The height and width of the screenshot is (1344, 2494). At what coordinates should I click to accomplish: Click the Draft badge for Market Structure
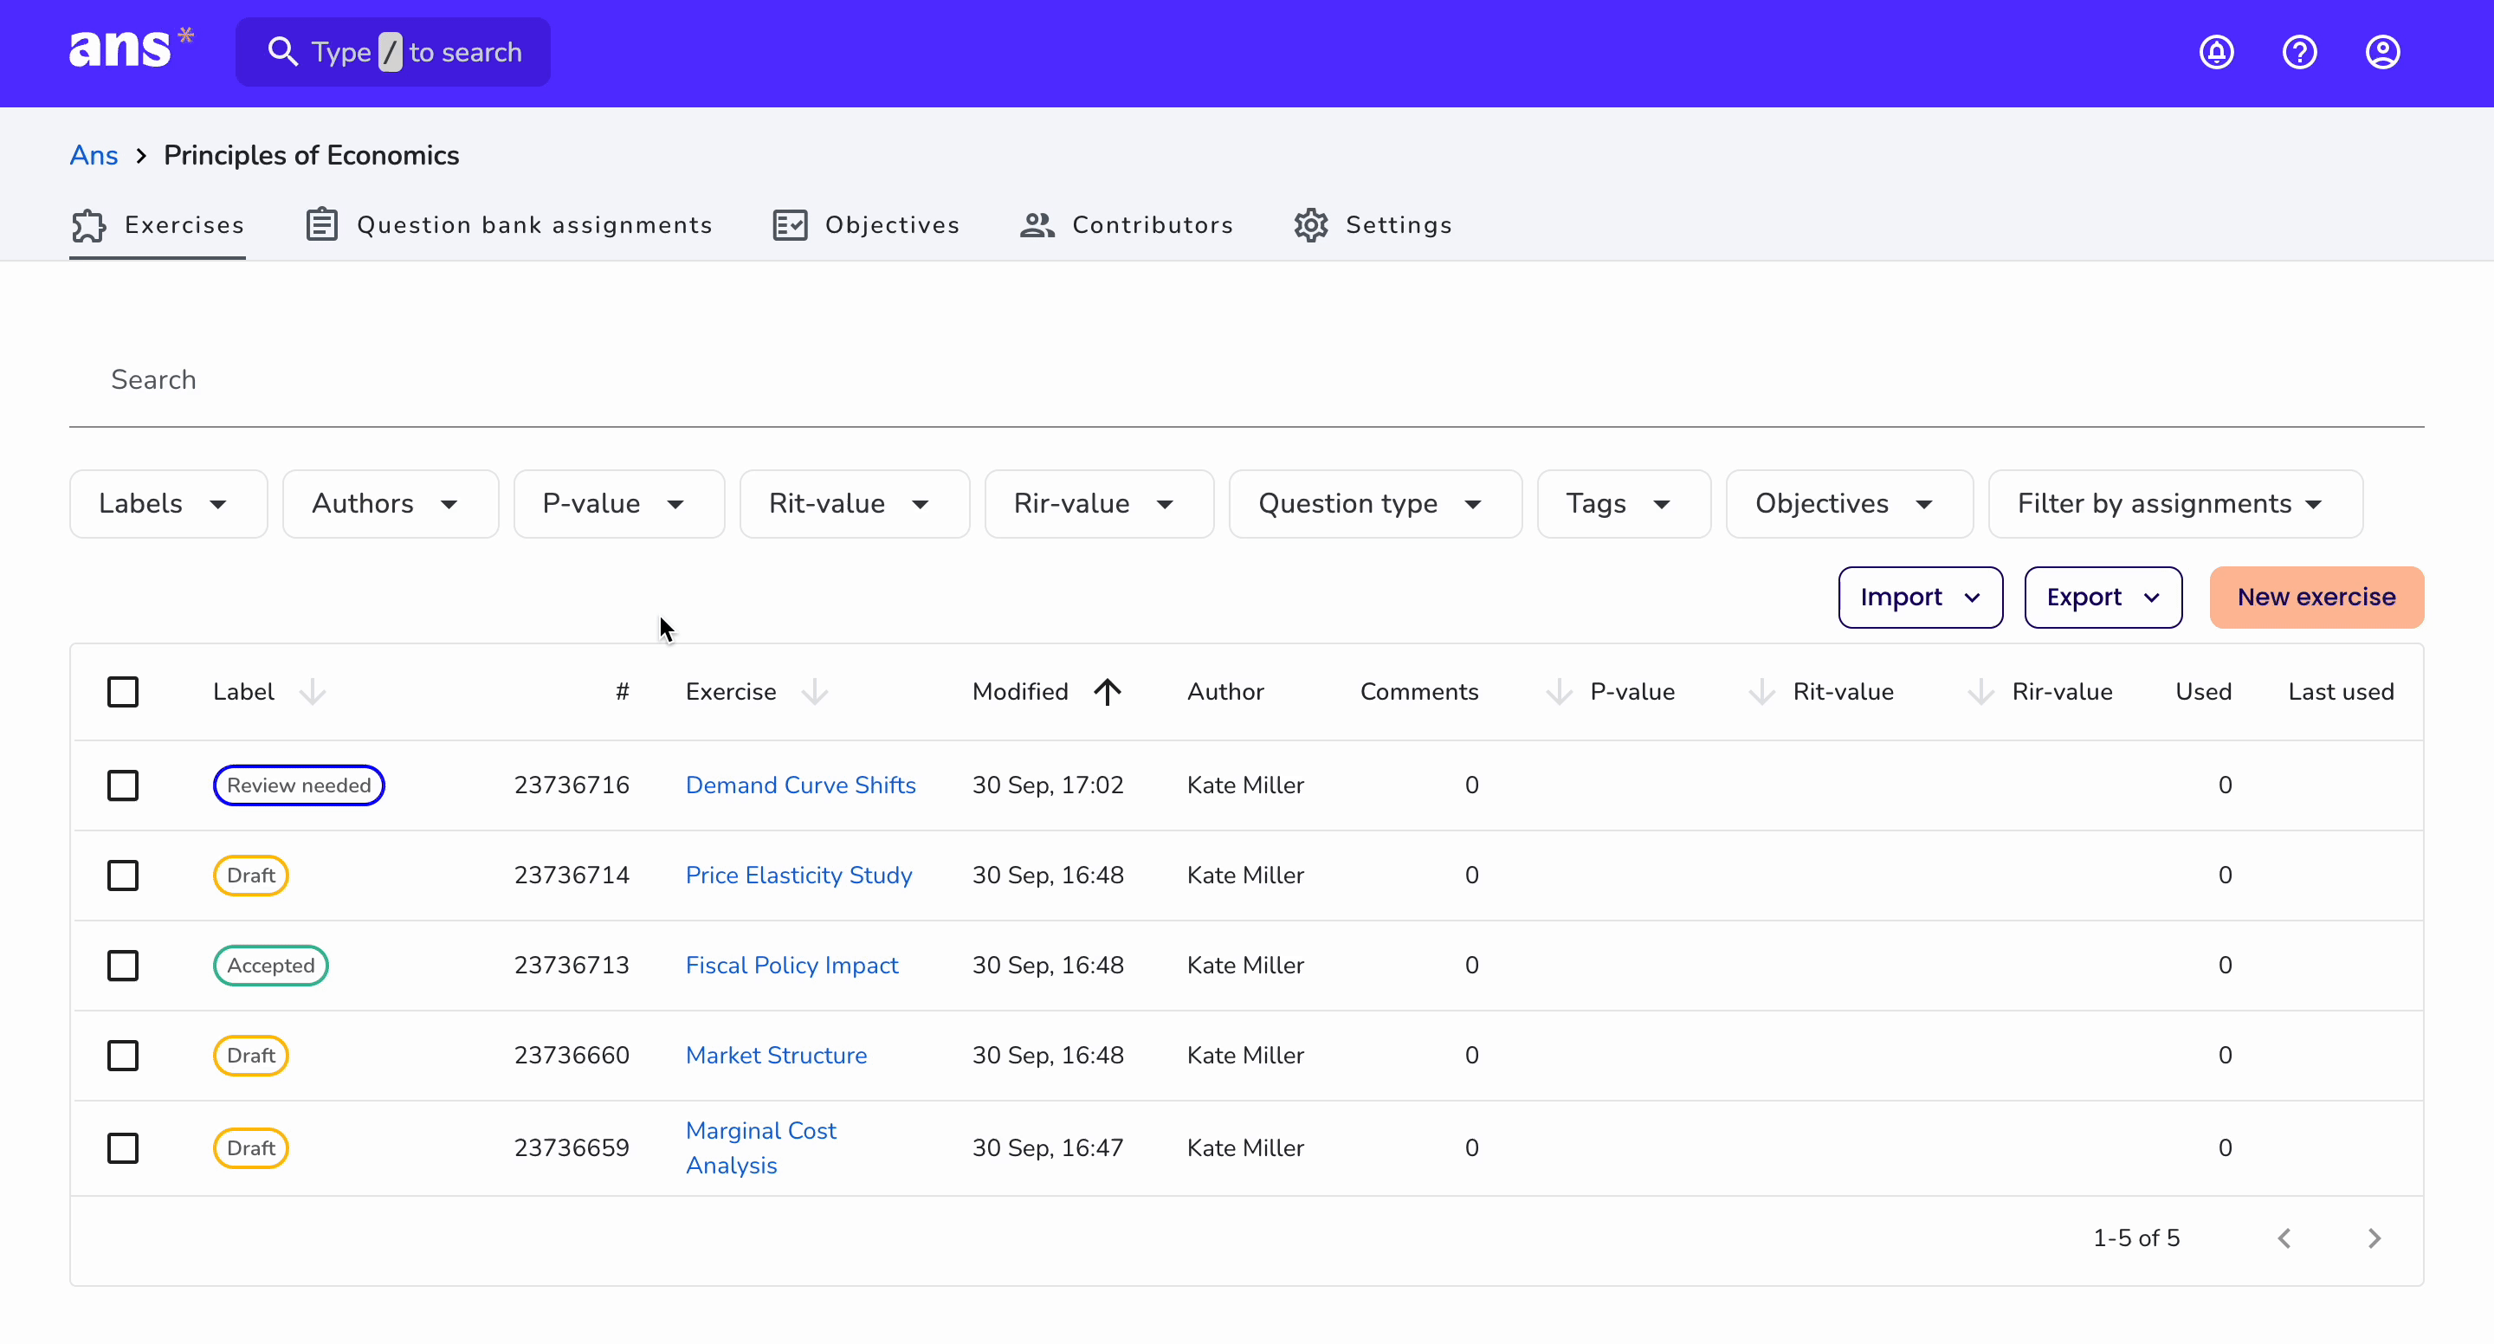tap(251, 1056)
